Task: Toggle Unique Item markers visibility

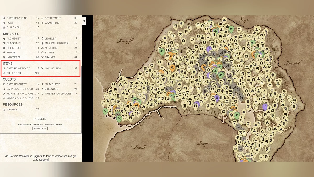Action: coord(53,68)
